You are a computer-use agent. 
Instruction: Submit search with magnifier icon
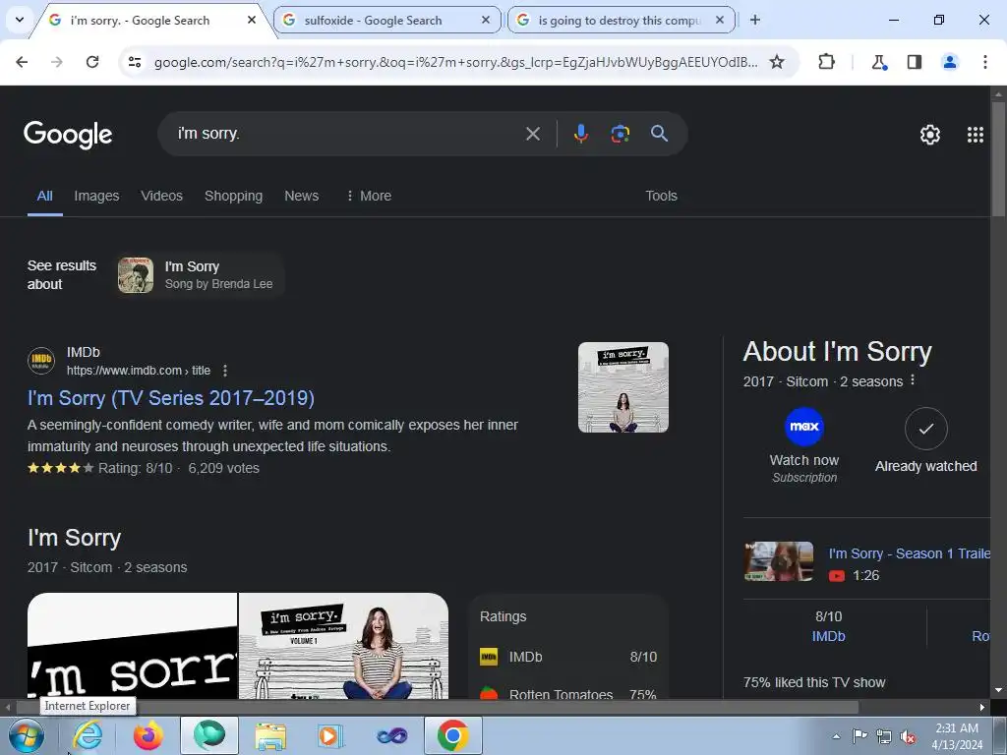coord(660,134)
